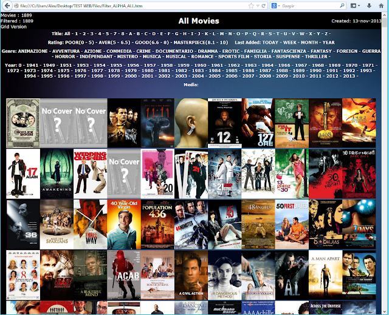Filter movies by year 2013
The image size is (389, 315).
click(x=349, y=76)
